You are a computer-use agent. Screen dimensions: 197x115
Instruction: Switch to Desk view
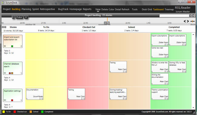(x=144, y=9)
